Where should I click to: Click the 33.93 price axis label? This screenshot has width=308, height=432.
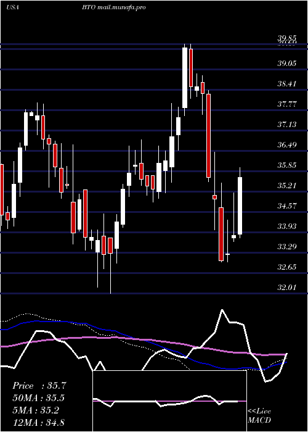[286, 226]
